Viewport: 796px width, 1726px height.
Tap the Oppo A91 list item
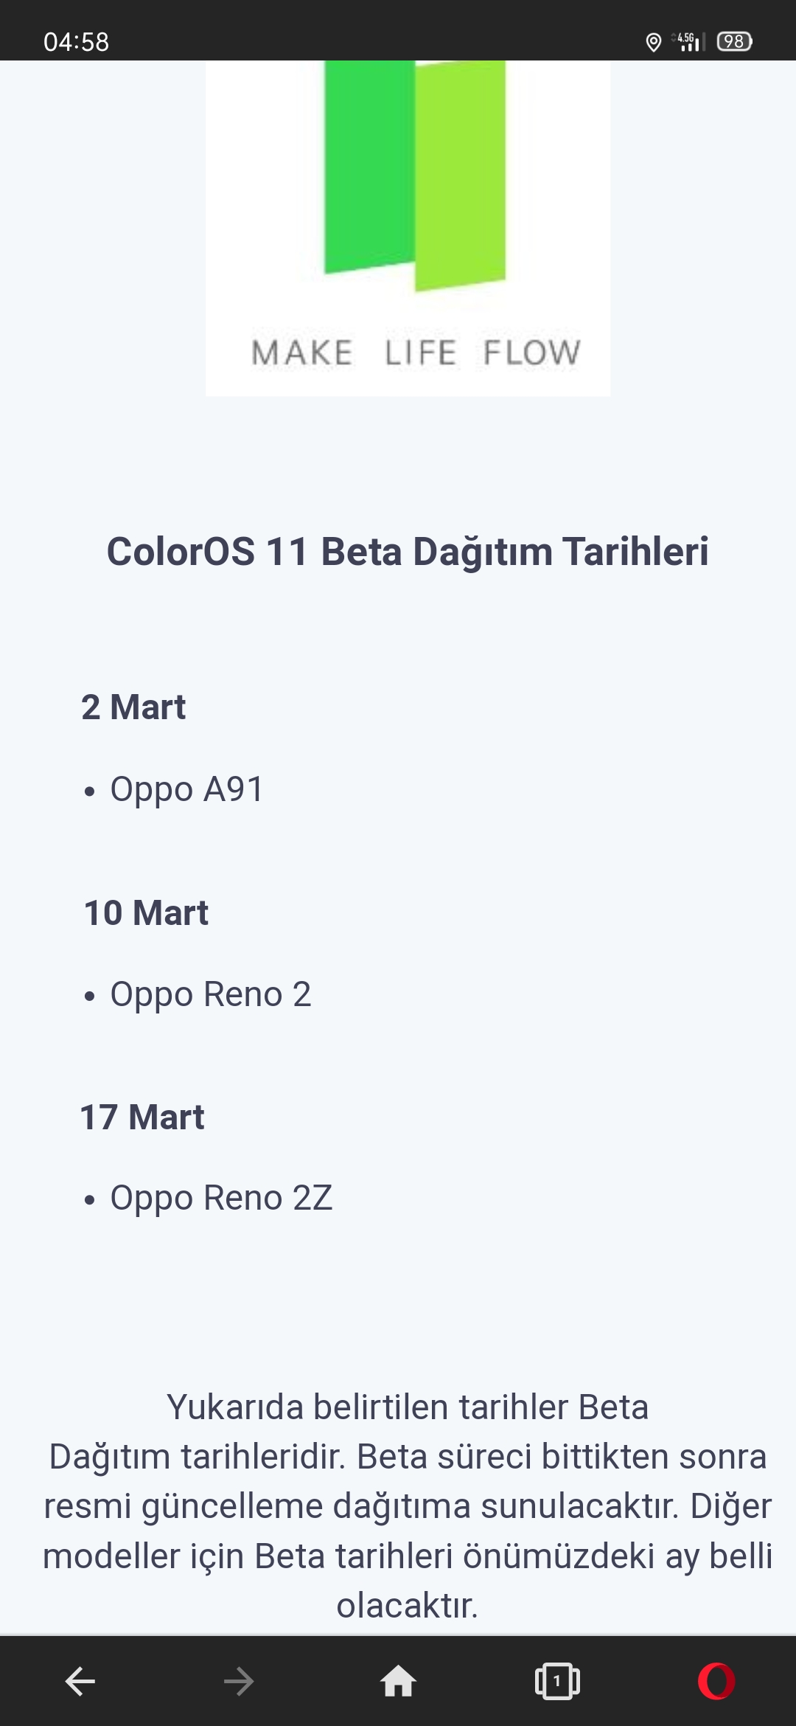[186, 789]
